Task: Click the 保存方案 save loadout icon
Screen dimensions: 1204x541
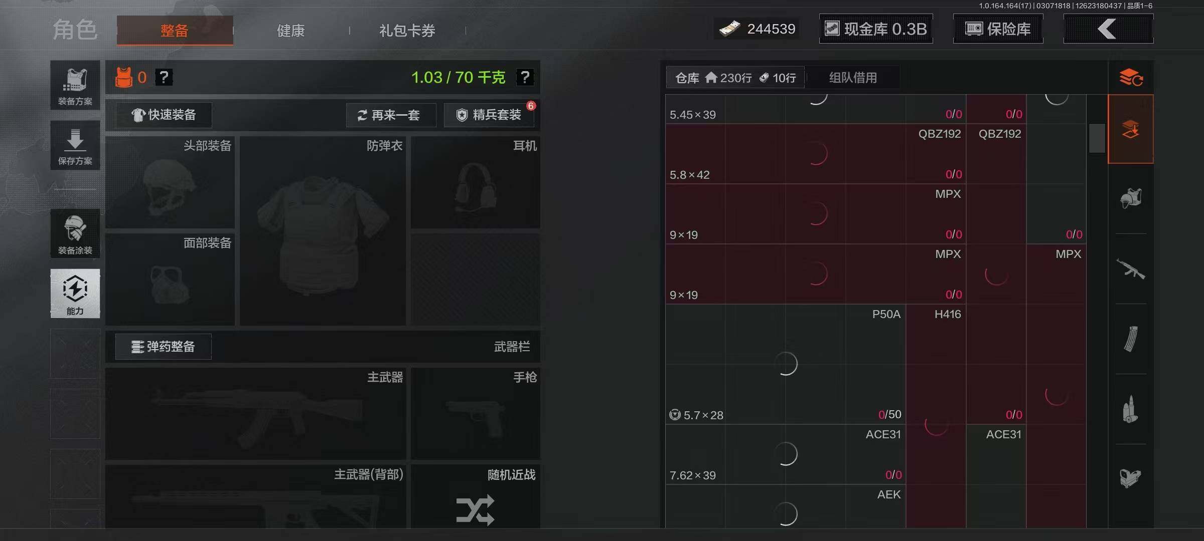Action: click(75, 145)
